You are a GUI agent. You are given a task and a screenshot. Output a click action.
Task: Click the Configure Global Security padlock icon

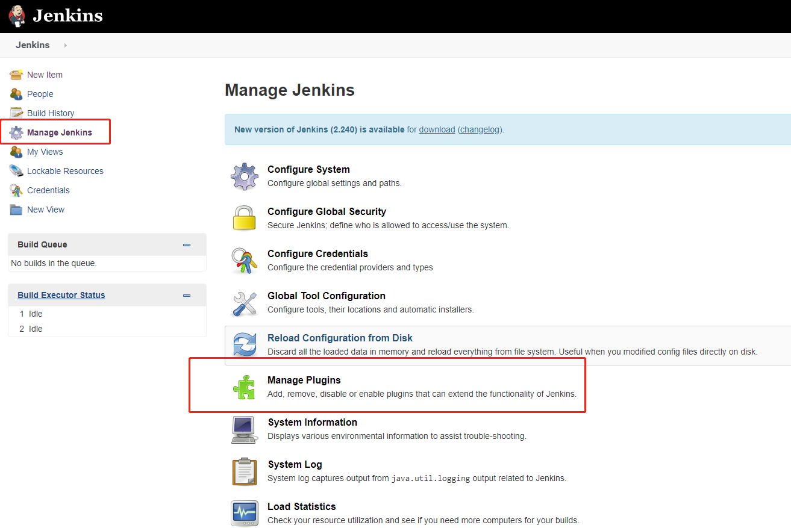tap(245, 218)
